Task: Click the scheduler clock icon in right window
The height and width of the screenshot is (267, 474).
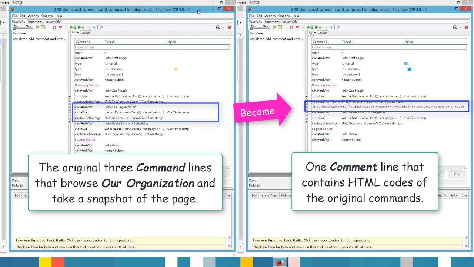Action: pos(455,27)
